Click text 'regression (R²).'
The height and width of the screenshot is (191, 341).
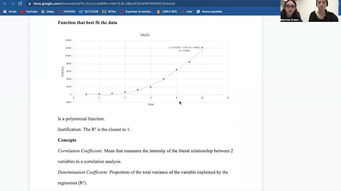pos(72,183)
